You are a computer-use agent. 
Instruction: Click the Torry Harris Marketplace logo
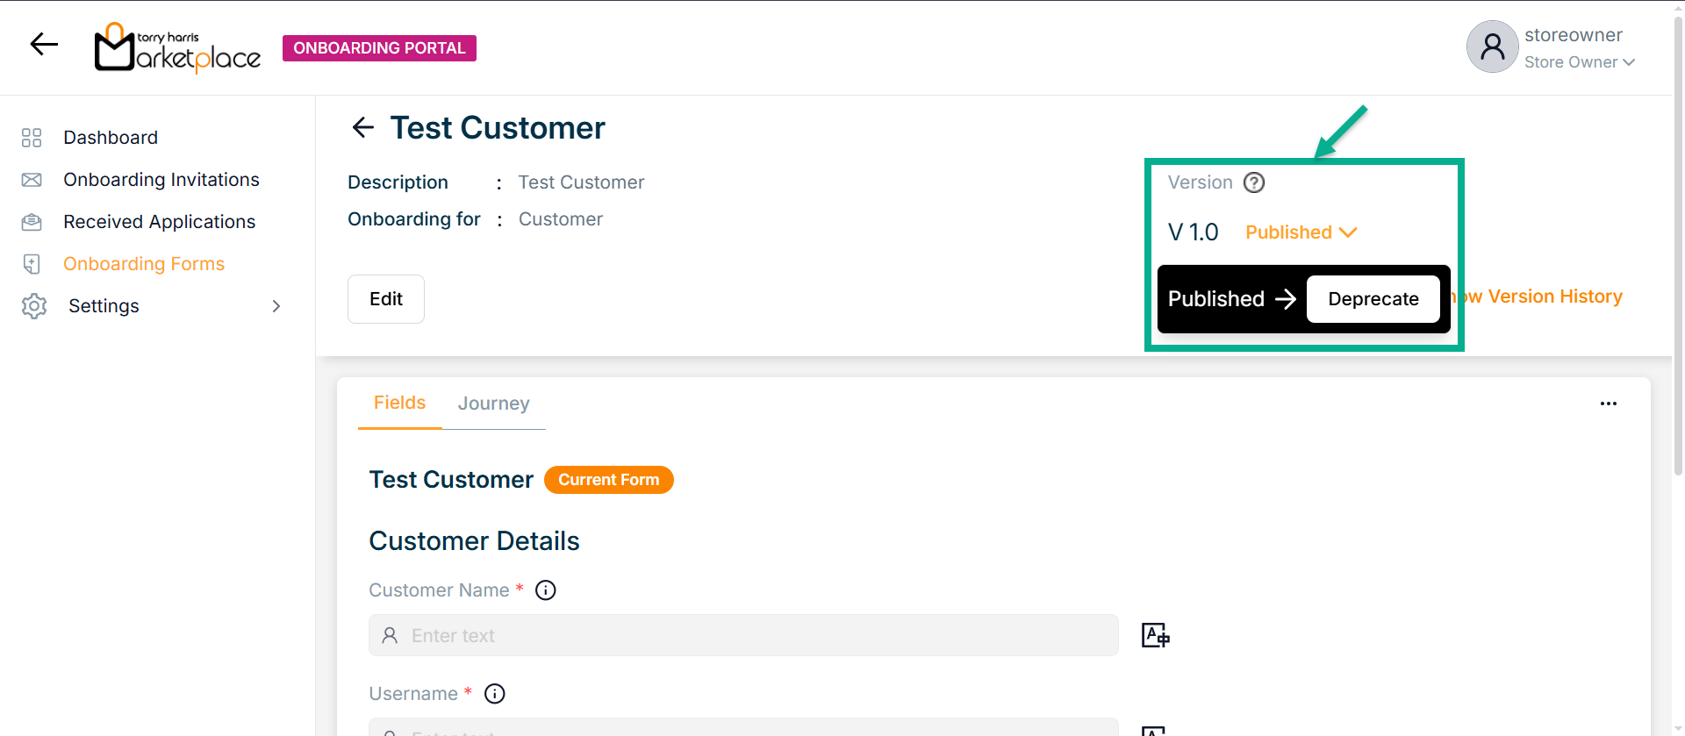click(x=178, y=48)
